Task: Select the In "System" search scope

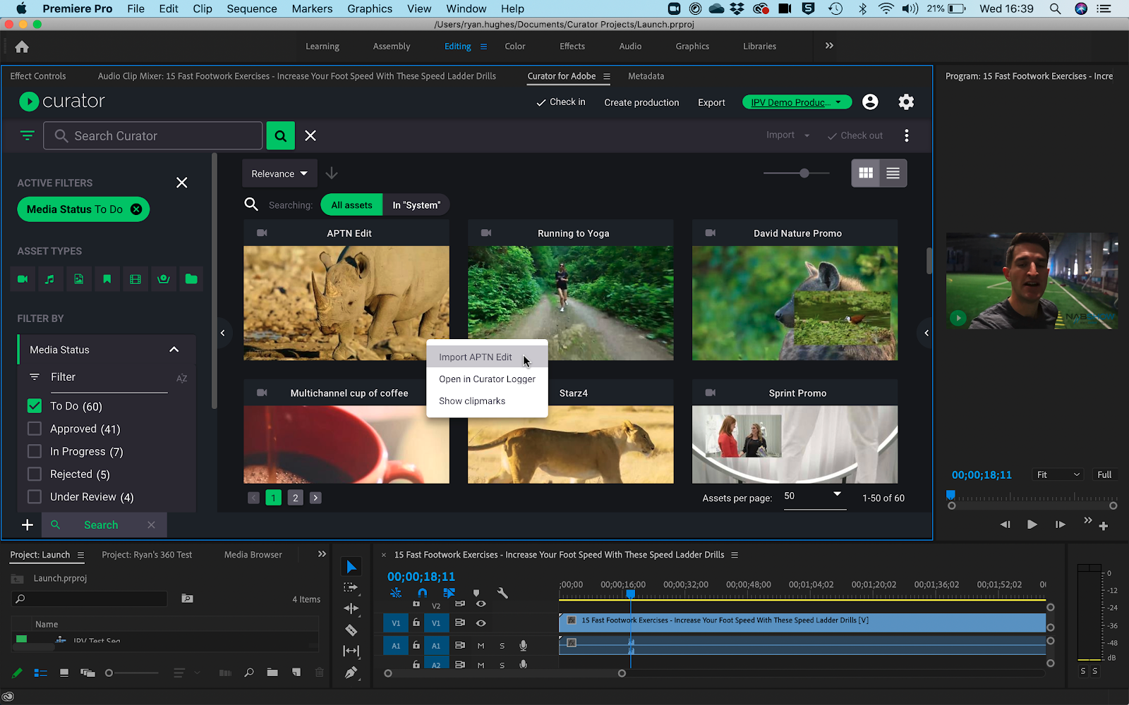Action: click(x=416, y=205)
